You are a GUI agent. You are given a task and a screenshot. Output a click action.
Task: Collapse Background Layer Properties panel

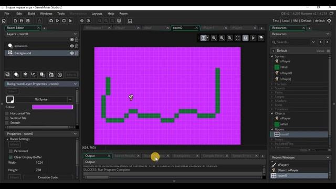[x=75, y=84]
